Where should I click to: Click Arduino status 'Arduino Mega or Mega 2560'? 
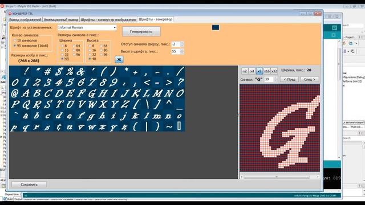[315, 196]
